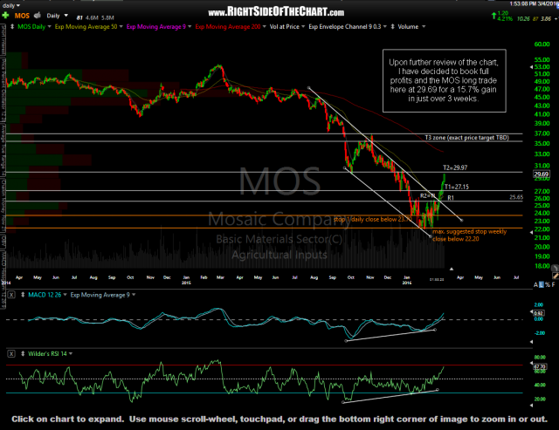The height and width of the screenshot is (430, 559).
Task: Click the Wilder's RSI pane move arrows icon
Action: [23, 353]
